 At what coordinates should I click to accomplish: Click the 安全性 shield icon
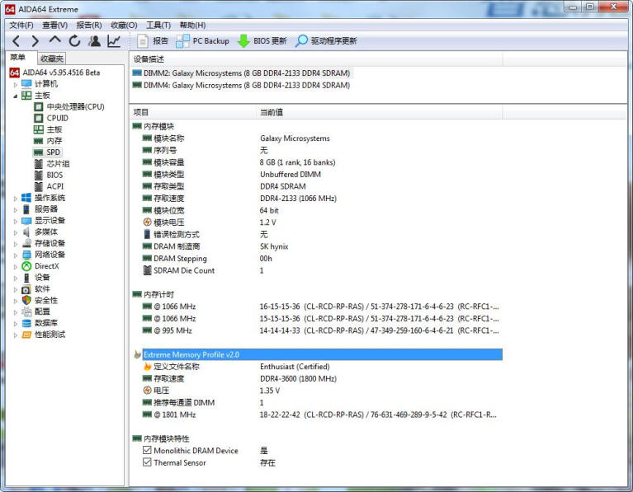[x=26, y=301]
